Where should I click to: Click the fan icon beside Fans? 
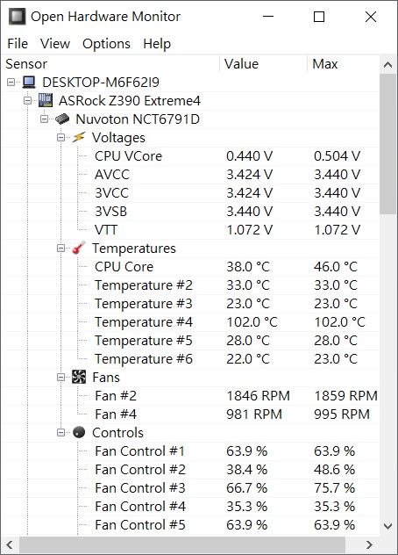(x=79, y=377)
